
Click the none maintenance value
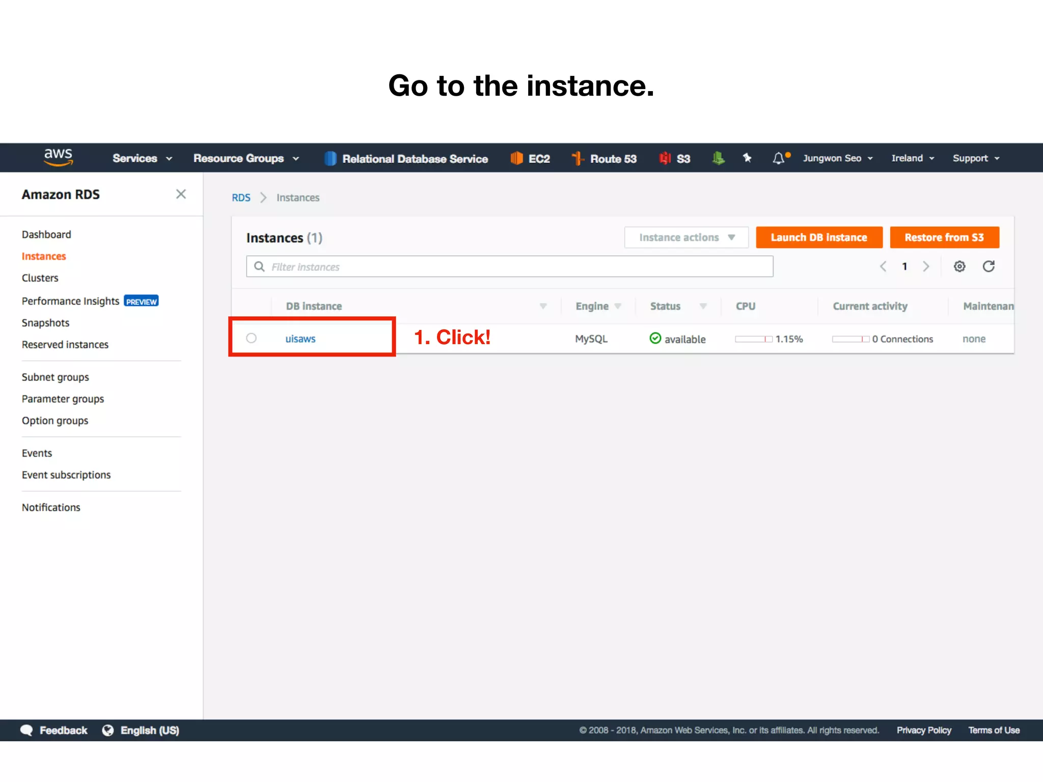974,339
